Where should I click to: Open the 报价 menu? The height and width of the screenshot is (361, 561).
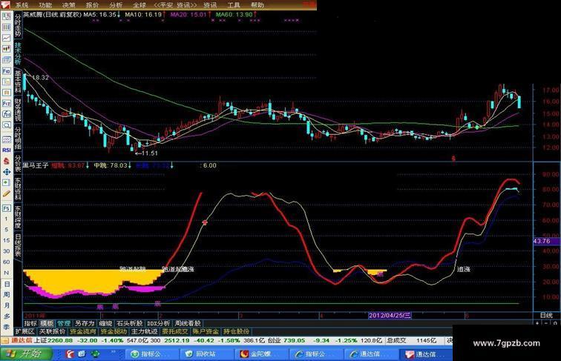pyautogui.click(x=92, y=5)
